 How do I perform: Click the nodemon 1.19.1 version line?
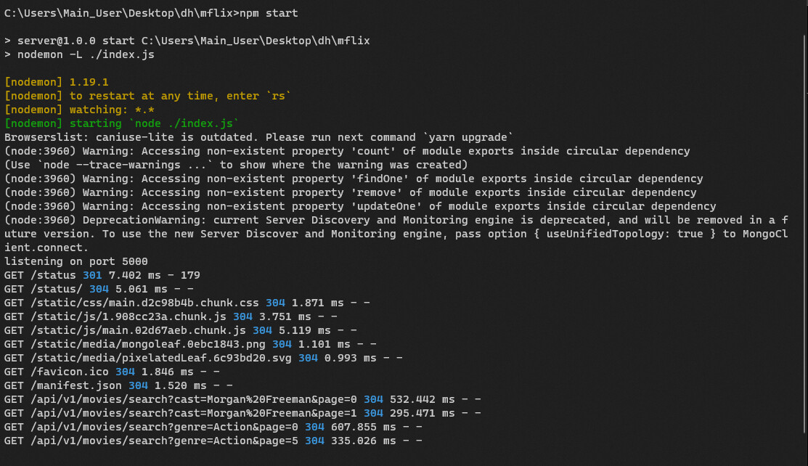(57, 82)
